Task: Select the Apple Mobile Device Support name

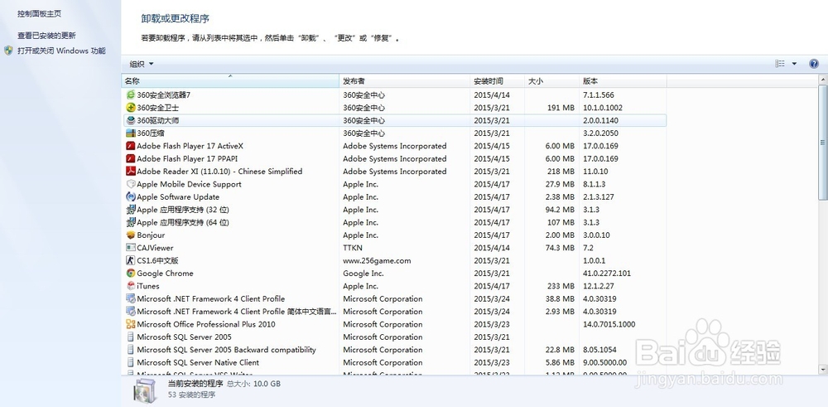Action: (x=189, y=184)
